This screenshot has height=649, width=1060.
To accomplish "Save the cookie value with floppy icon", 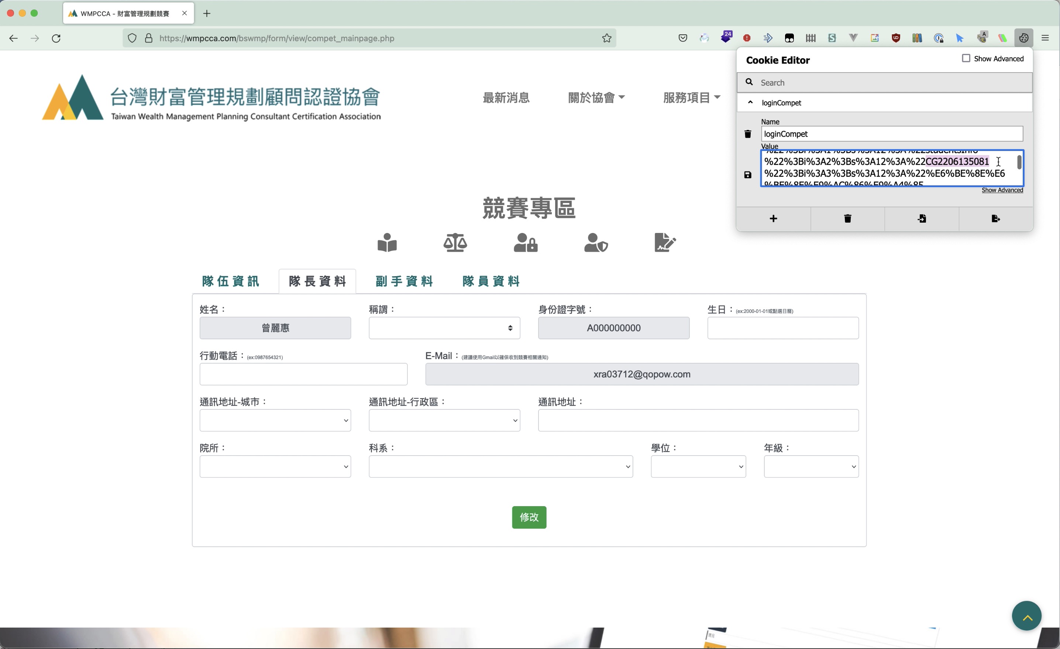I will tap(748, 175).
